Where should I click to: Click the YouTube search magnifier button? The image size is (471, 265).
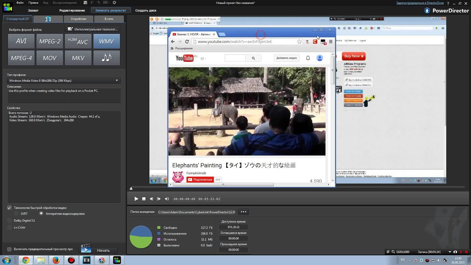[253, 58]
